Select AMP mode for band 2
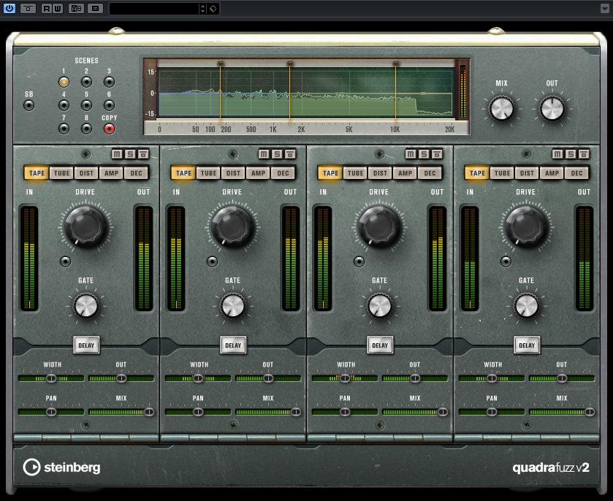Viewport: 613px width, 501px height. 258,173
